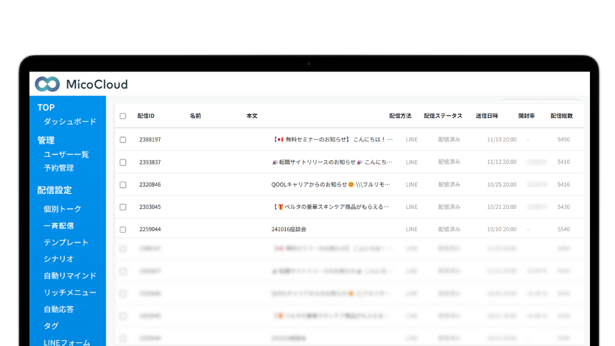Open 個別トーク in the sidebar
The width and height of the screenshot is (615, 346).
pos(62,209)
